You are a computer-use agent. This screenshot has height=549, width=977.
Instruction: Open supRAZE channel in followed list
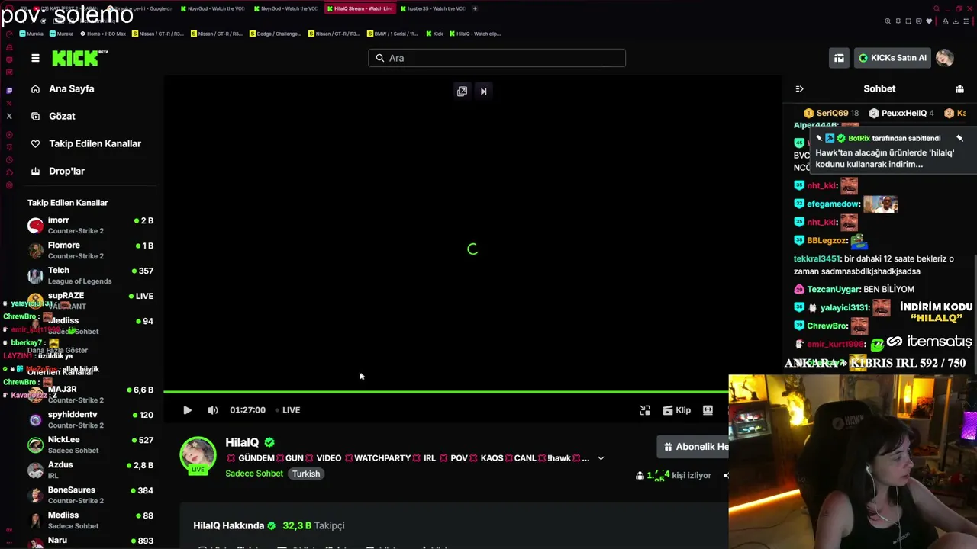click(x=90, y=300)
